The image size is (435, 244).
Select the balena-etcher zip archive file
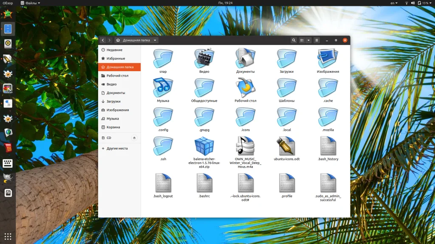point(204,147)
